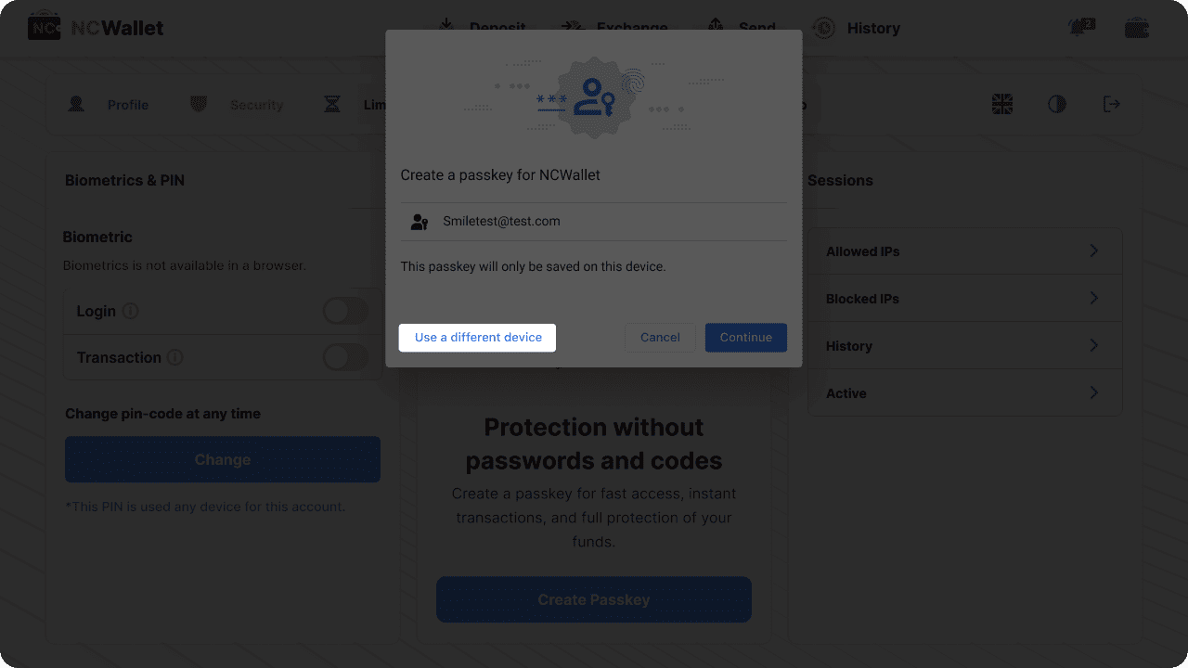Image resolution: width=1188 pixels, height=668 pixels.
Task: Click the wallet icon in top bar
Action: tap(1137, 28)
